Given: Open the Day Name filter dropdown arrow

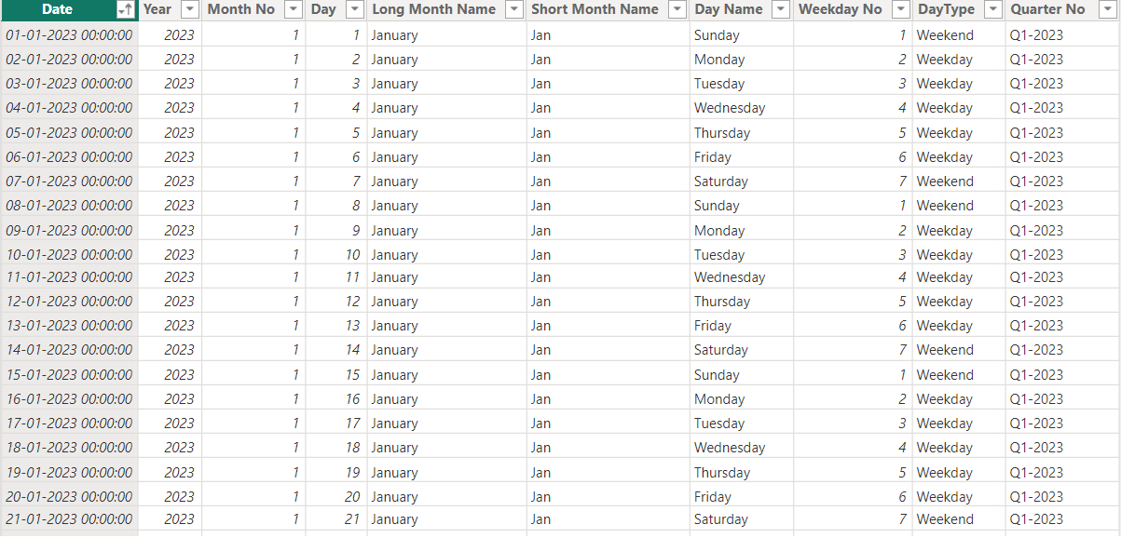Looking at the screenshot, I should [781, 9].
